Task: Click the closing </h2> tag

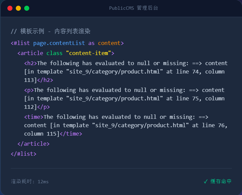Action: 45,80
